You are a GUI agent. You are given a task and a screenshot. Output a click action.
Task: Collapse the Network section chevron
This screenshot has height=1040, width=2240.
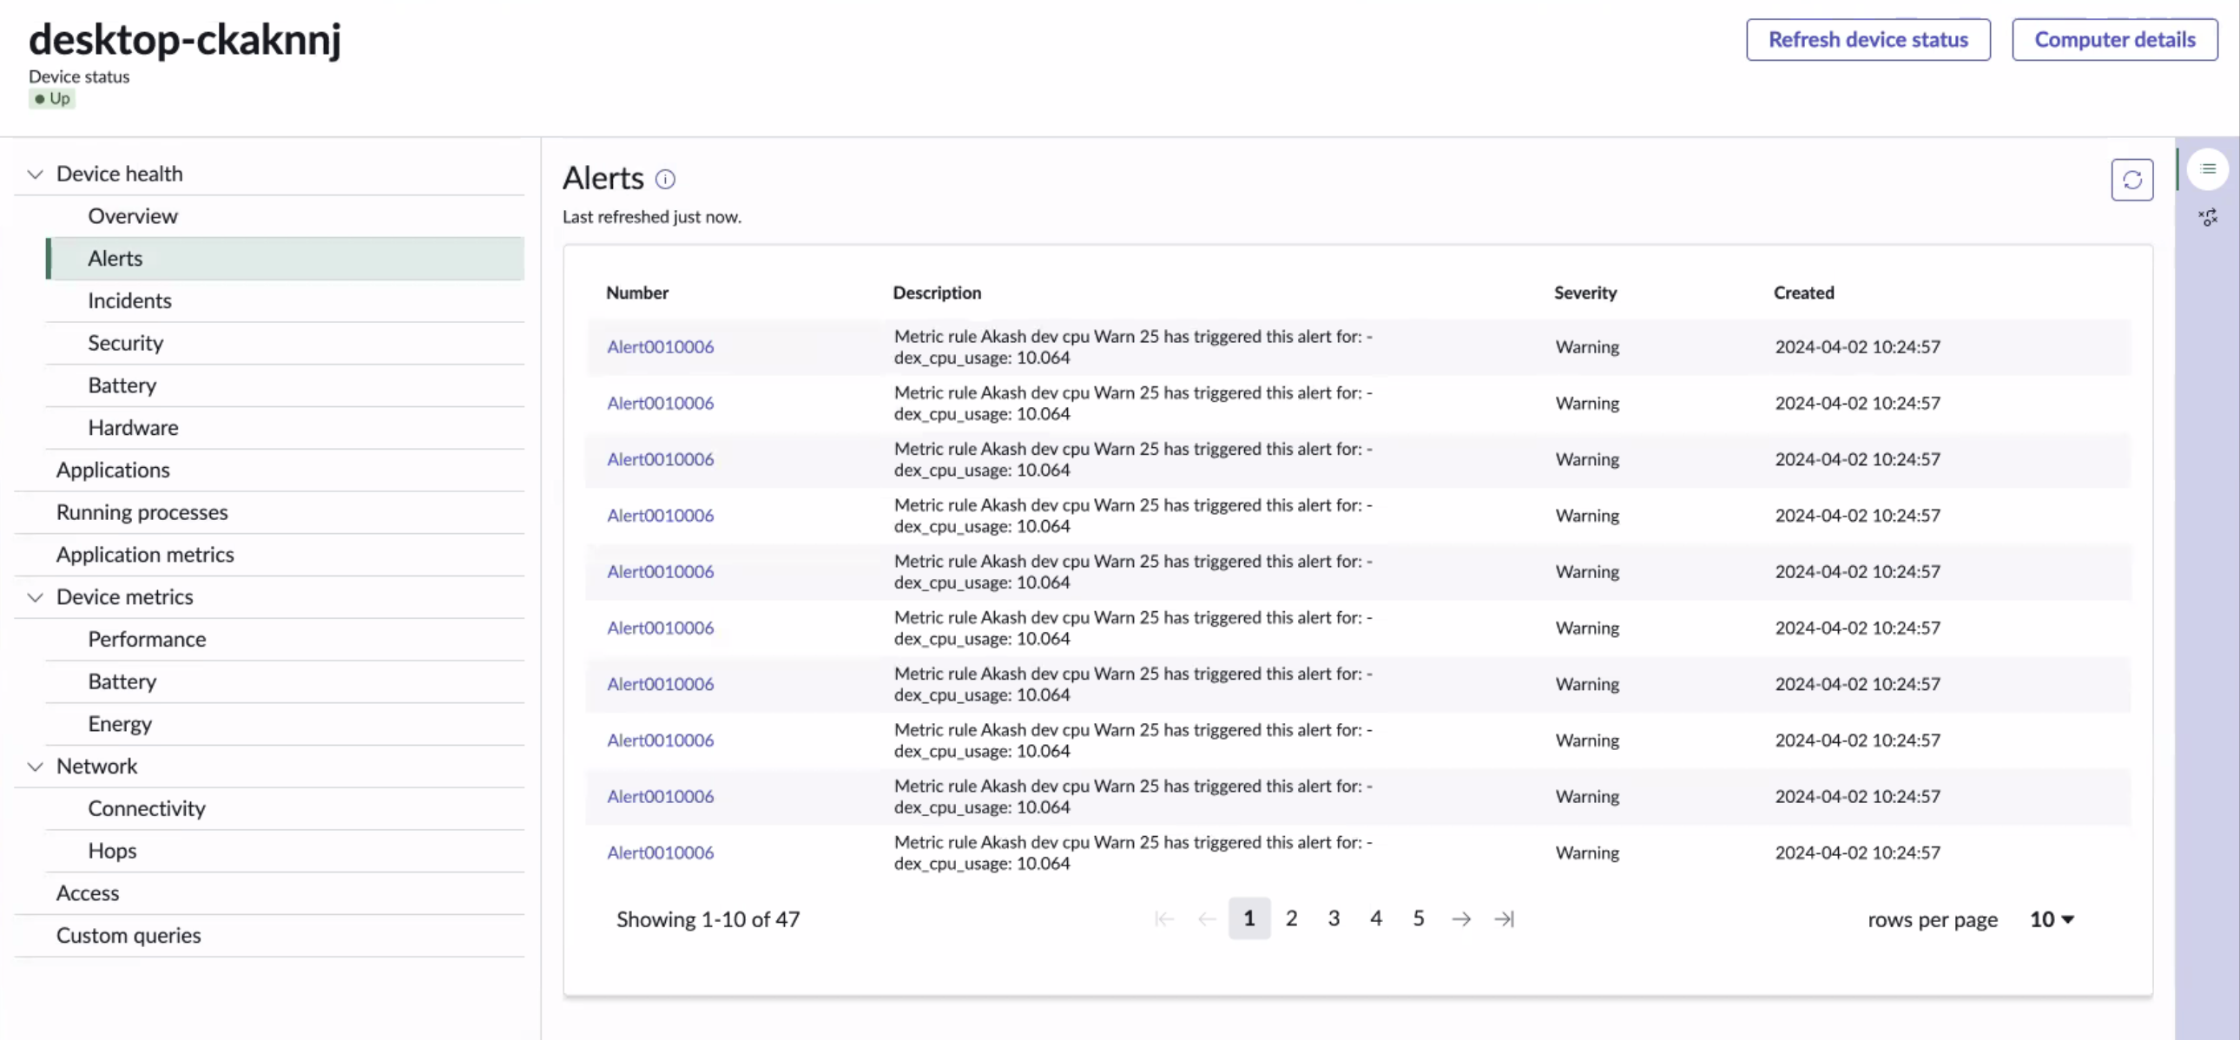35,767
